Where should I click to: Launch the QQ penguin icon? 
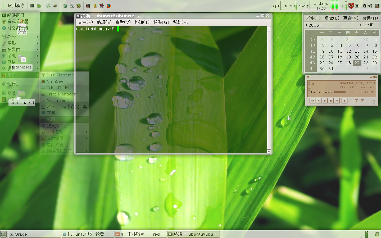click(88, 6)
